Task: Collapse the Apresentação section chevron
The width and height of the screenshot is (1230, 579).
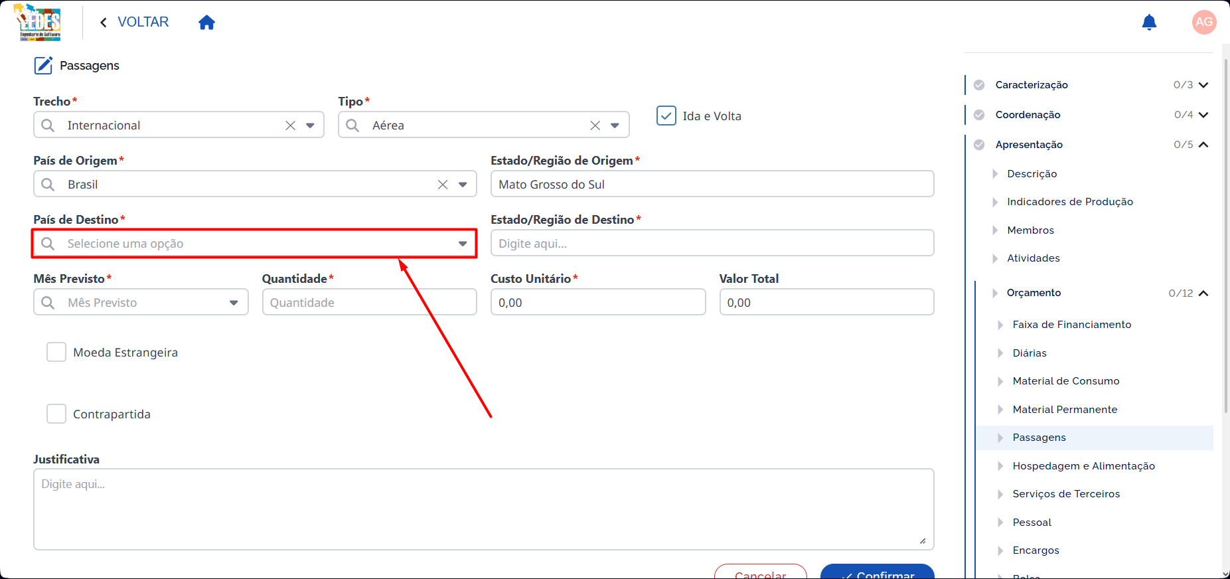Action: 1203,145
